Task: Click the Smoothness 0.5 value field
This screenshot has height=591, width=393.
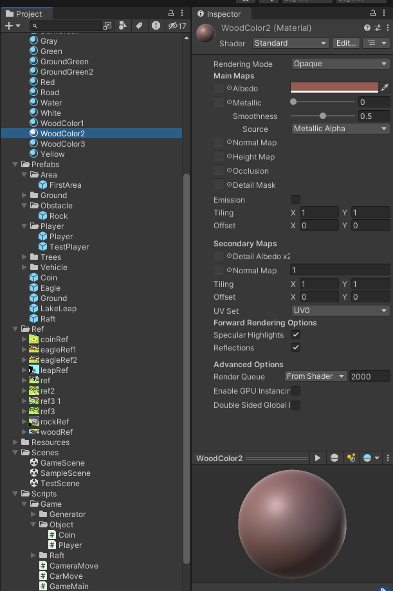Action: (x=374, y=116)
